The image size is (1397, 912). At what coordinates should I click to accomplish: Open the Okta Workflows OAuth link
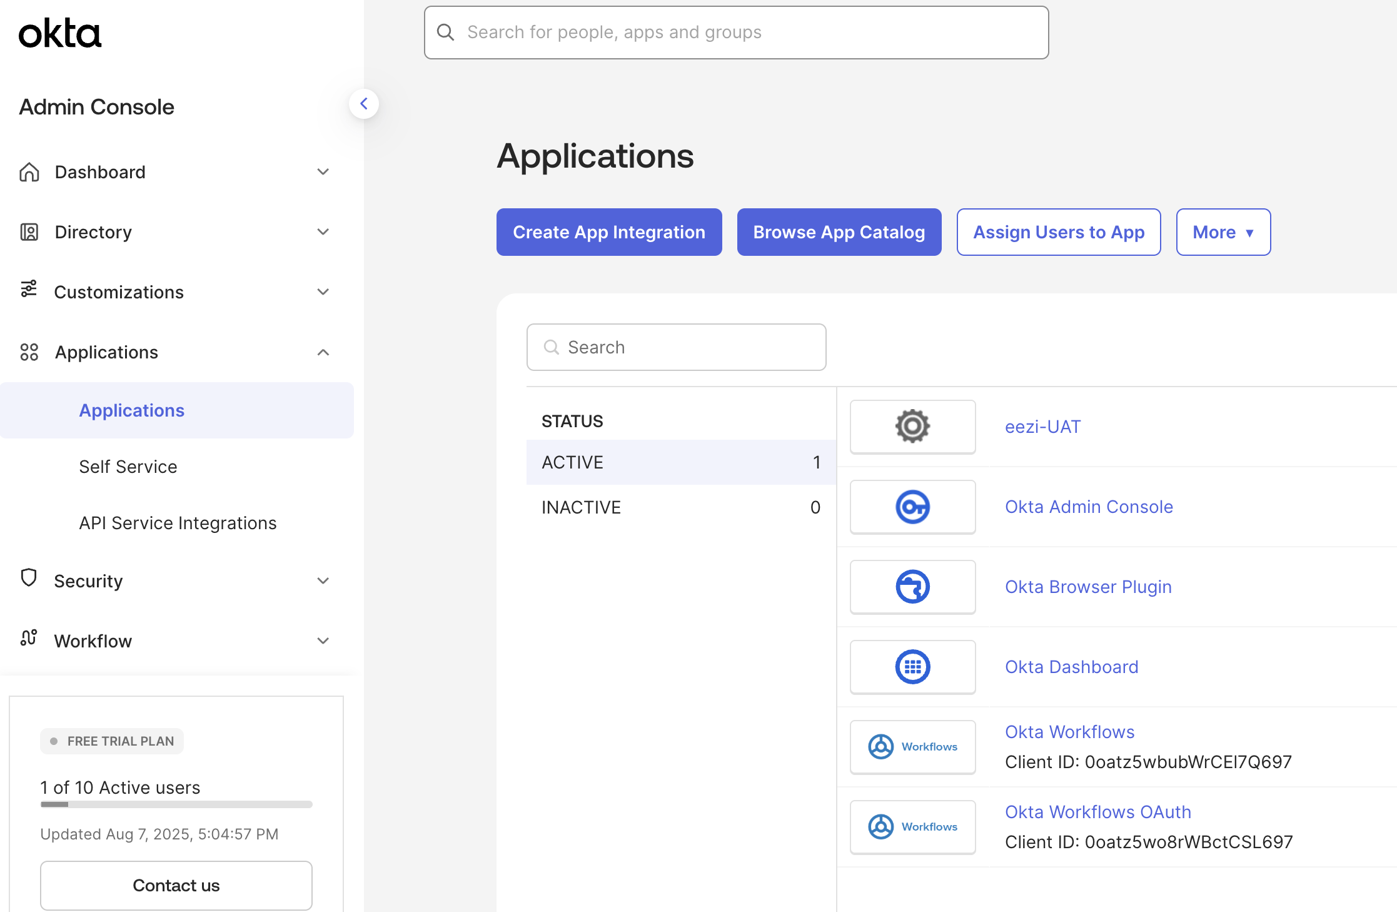click(1097, 812)
